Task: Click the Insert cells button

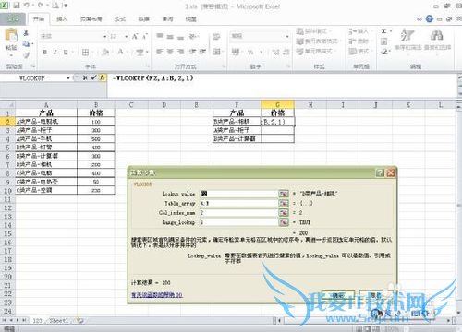Action: click(359, 31)
